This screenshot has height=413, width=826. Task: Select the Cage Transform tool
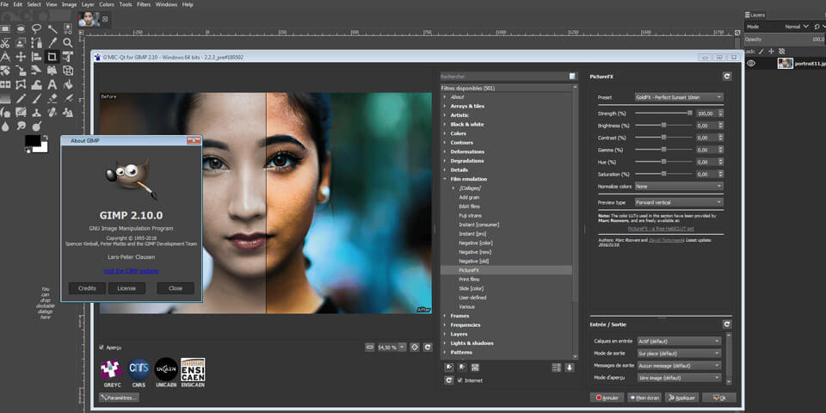21,84
